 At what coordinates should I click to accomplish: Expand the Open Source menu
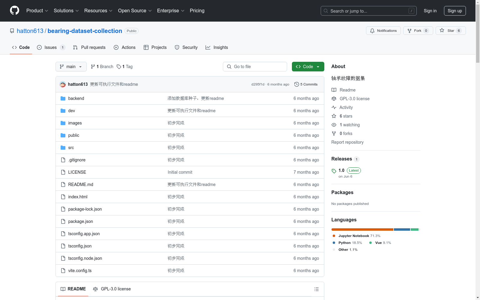click(135, 11)
